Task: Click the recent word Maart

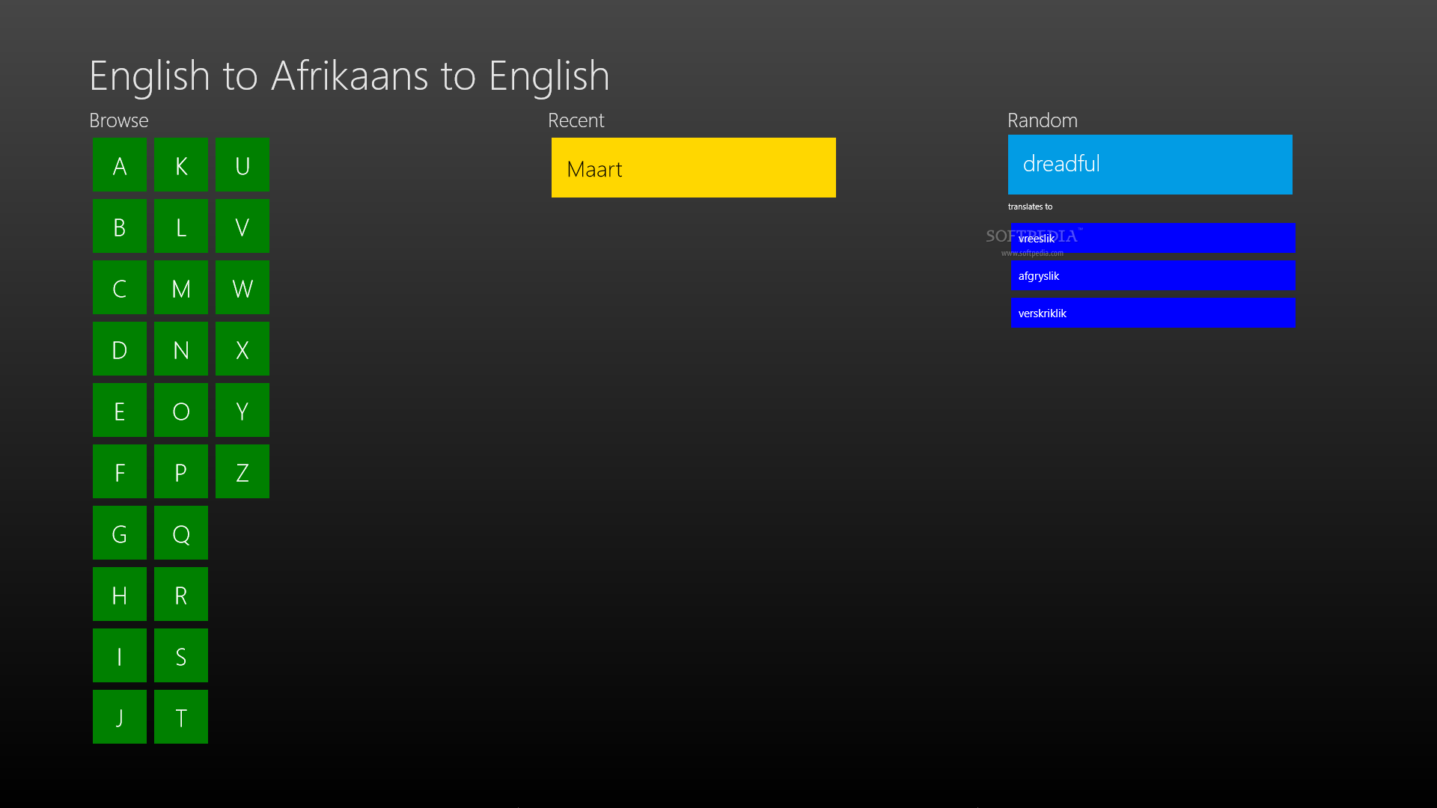Action: tap(694, 168)
